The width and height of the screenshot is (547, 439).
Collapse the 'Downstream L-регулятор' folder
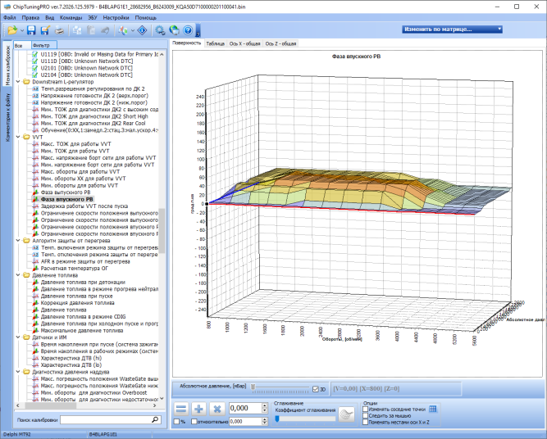point(18,82)
